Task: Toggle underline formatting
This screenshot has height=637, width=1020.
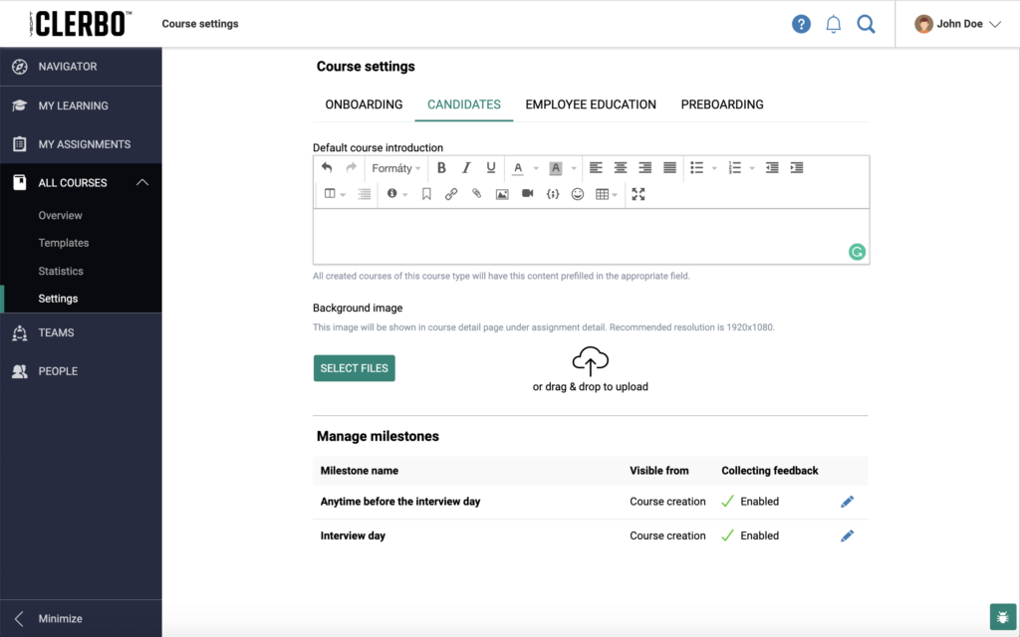Action: (x=491, y=167)
